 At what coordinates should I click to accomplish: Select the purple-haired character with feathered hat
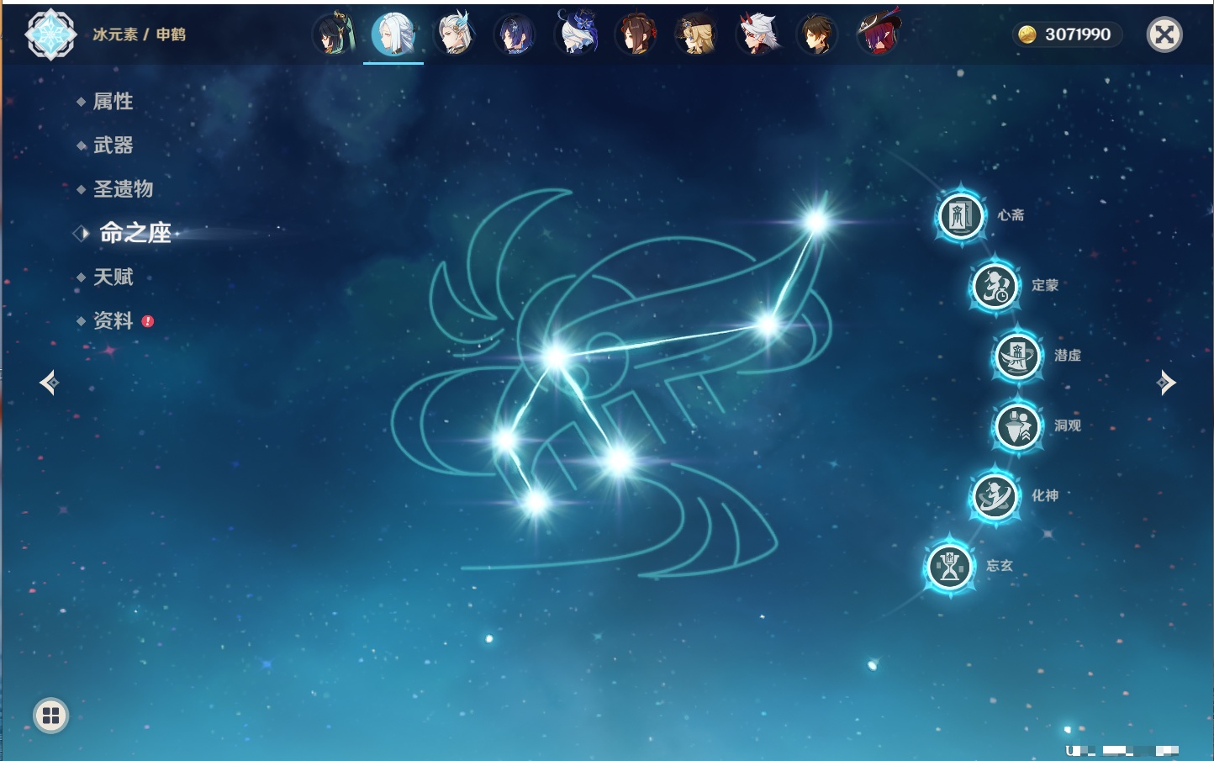pos(879,33)
